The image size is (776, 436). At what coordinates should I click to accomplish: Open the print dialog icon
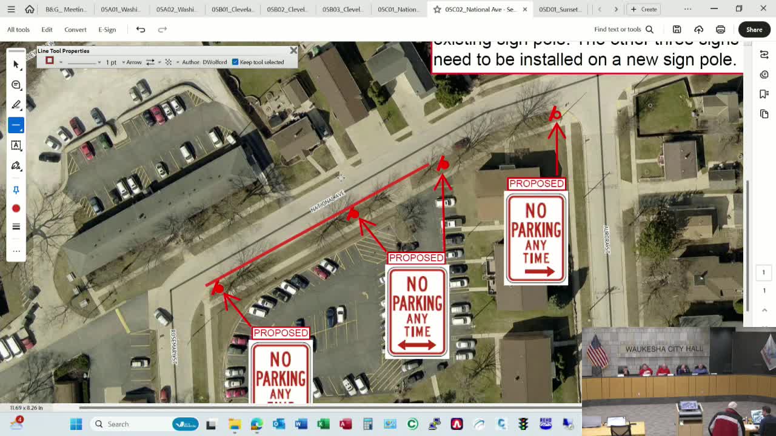[720, 29]
